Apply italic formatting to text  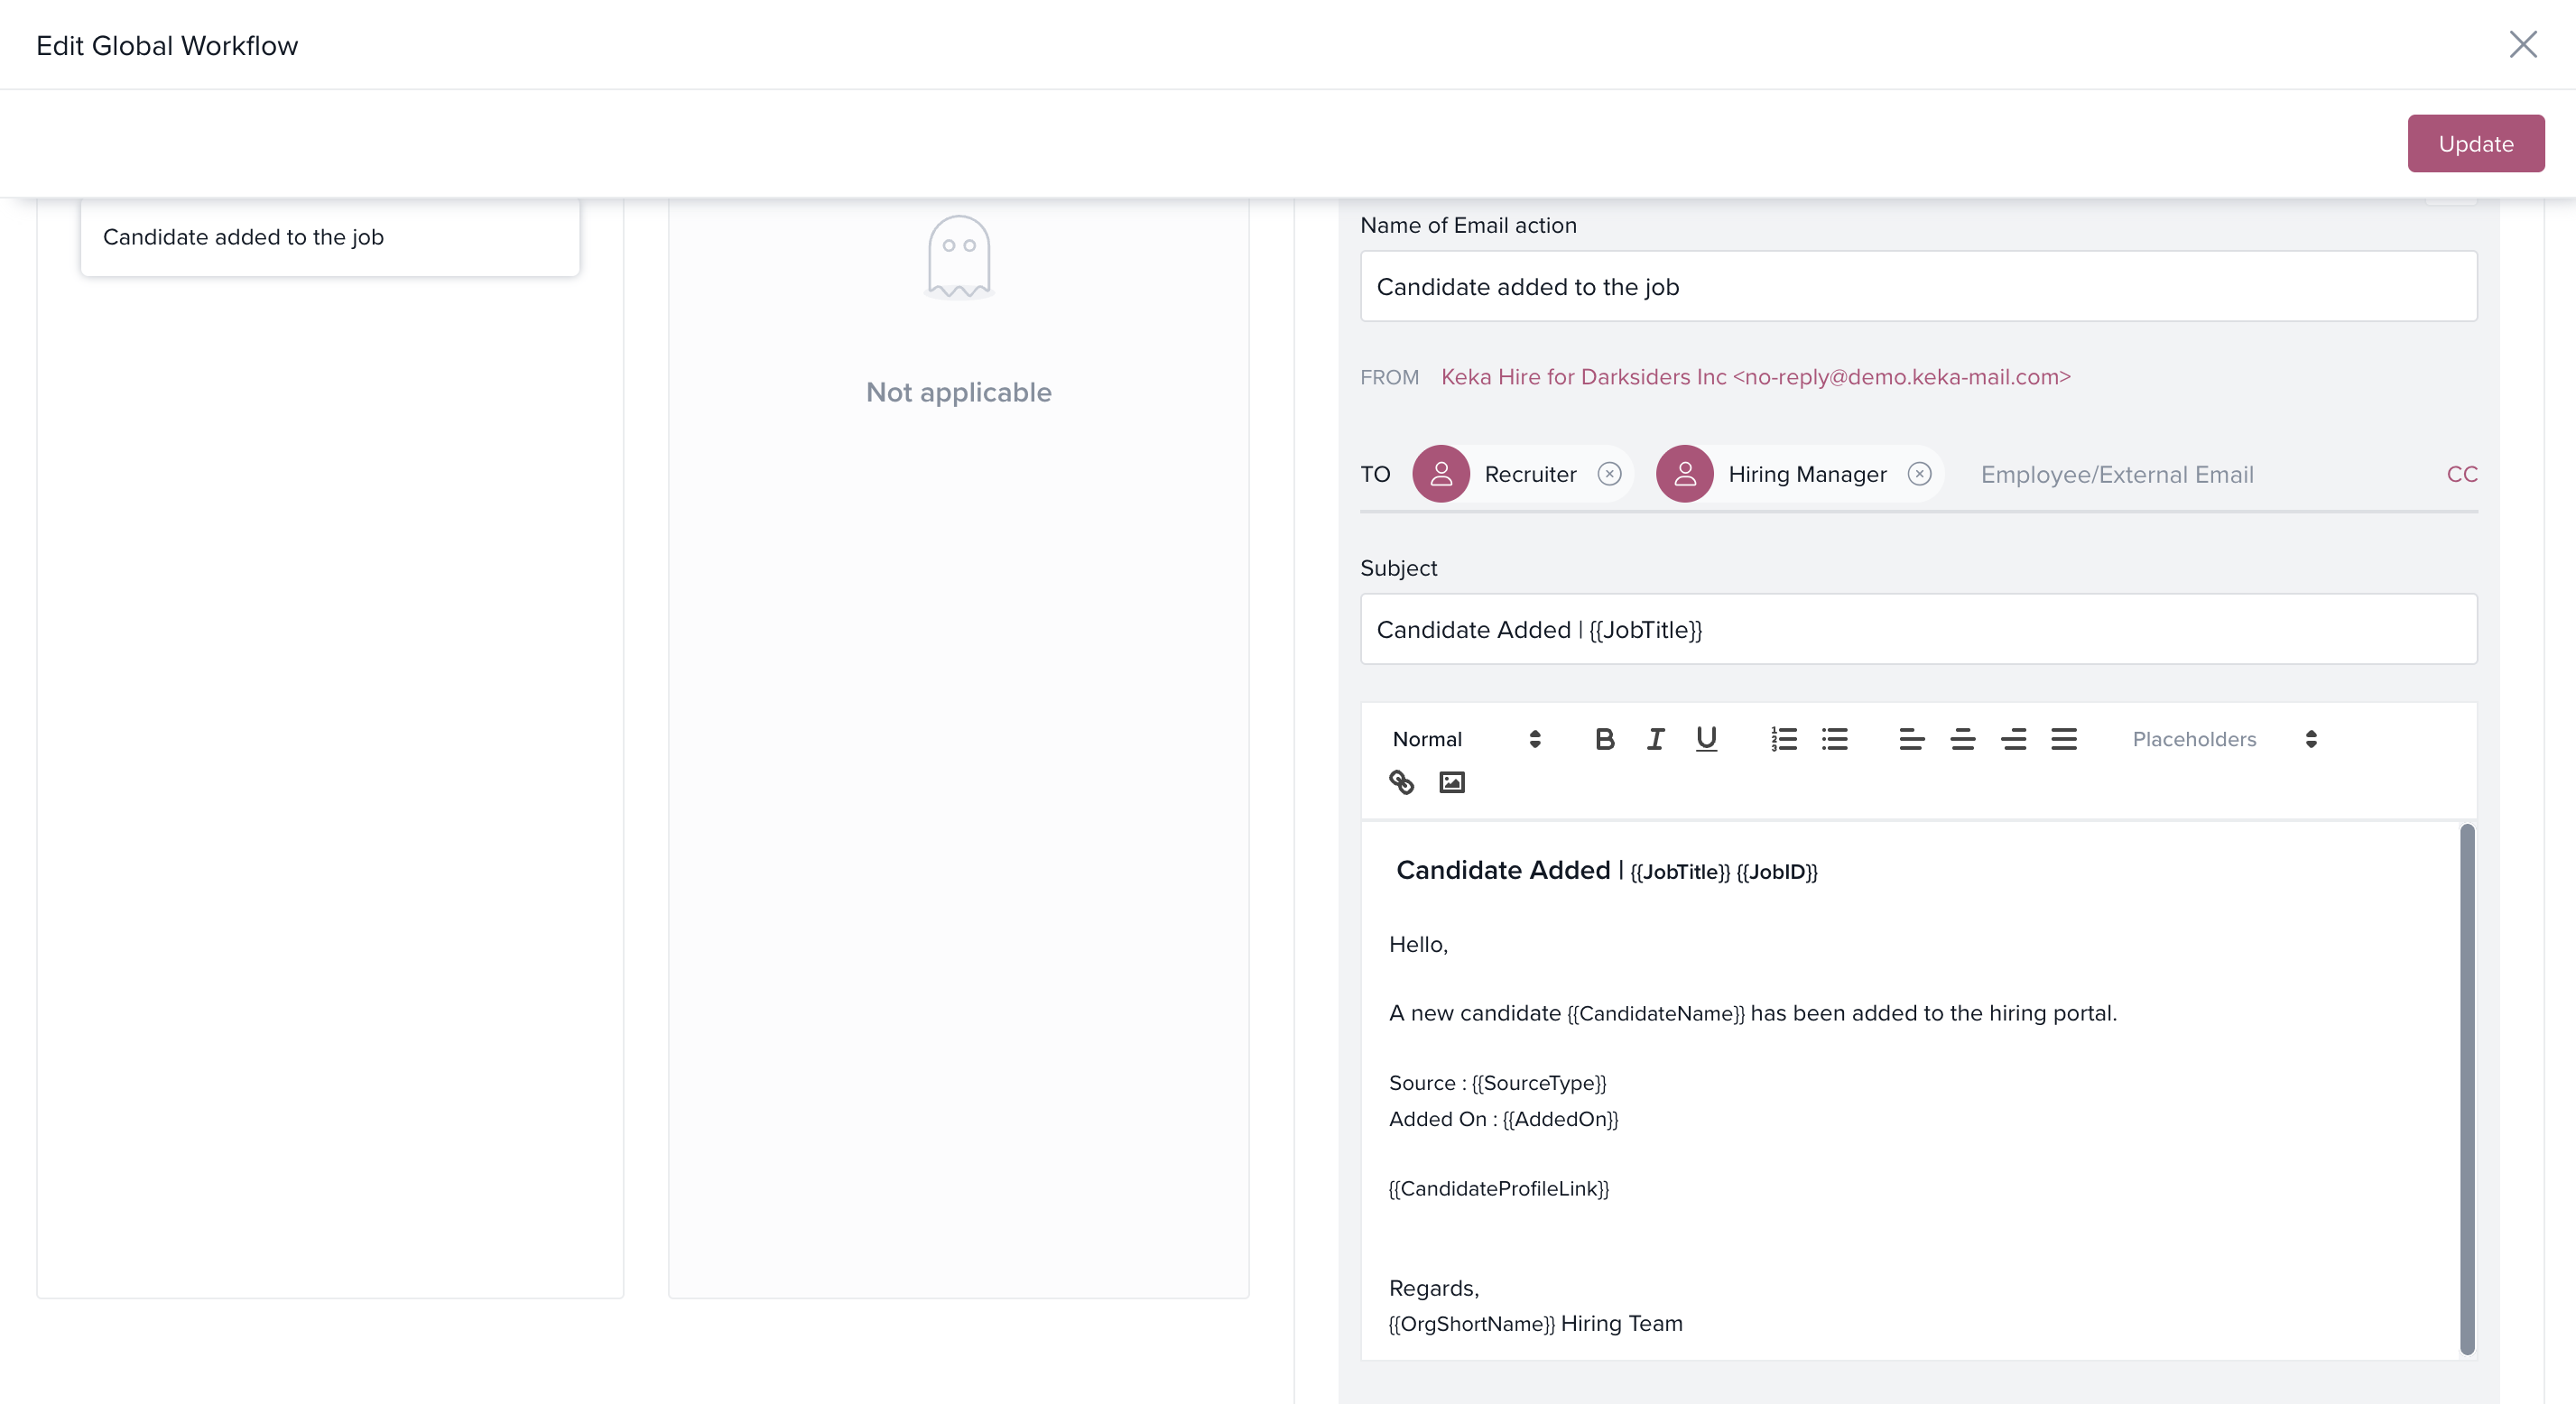click(x=1655, y=739)
